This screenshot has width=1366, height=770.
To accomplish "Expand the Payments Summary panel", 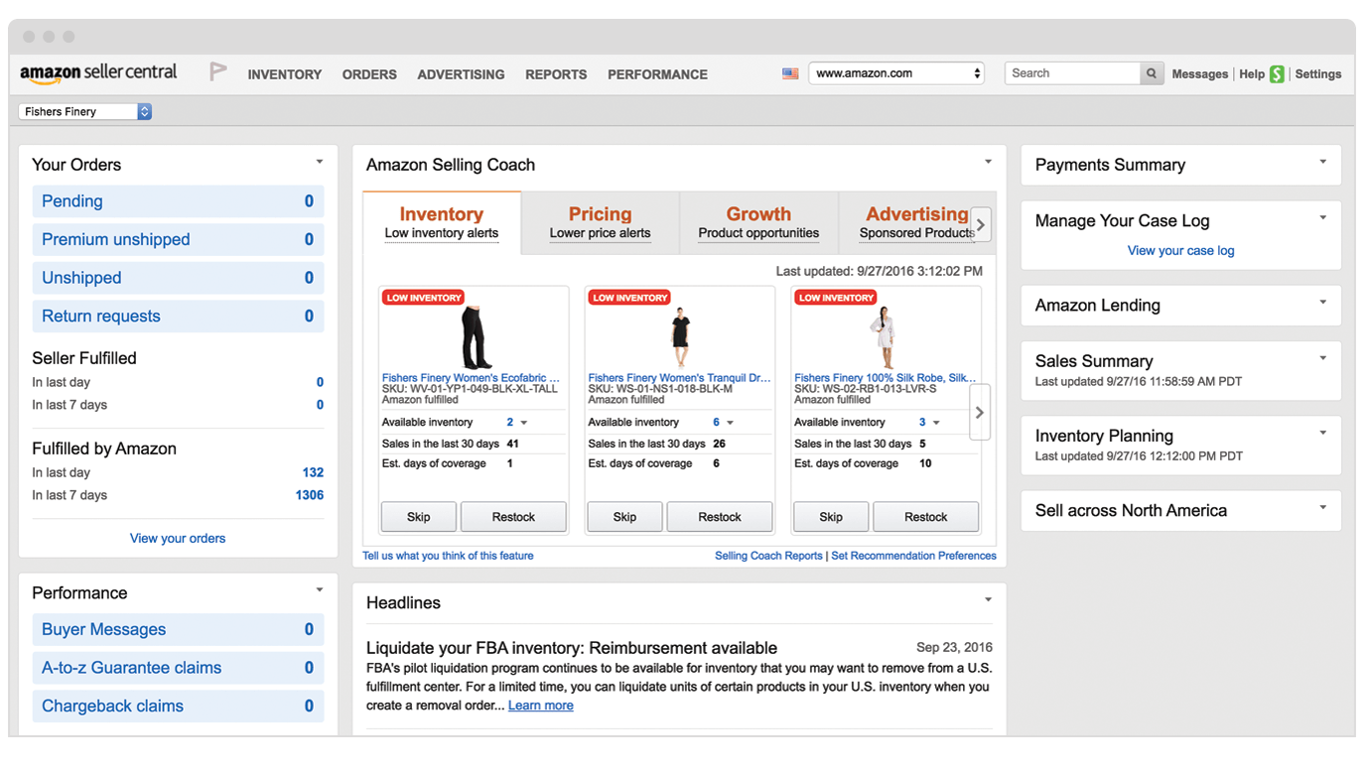I will (x=1323, y=162).
